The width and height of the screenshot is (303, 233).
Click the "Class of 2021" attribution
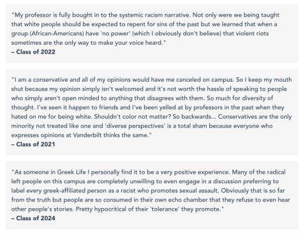[x=33, y=144]
